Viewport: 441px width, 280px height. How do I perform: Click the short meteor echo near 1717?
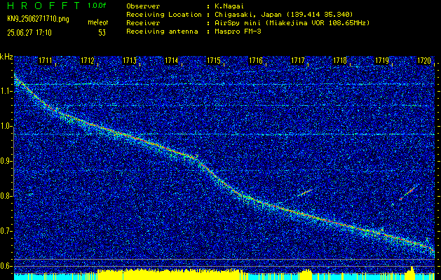coord(305,192)
